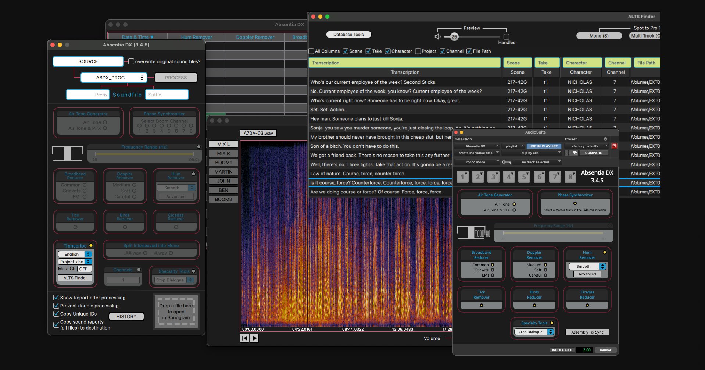Image resolution: width=705 pixels, height=370 pixels.
Task: Click the Todd-AO T logo in Absentia DX window
Action: (x=68, y=153)
